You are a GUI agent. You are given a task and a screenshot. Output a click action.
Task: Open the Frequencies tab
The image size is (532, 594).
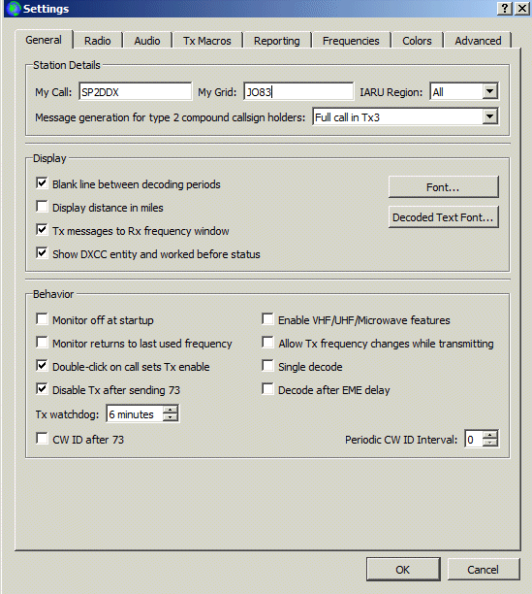[351, 41]
